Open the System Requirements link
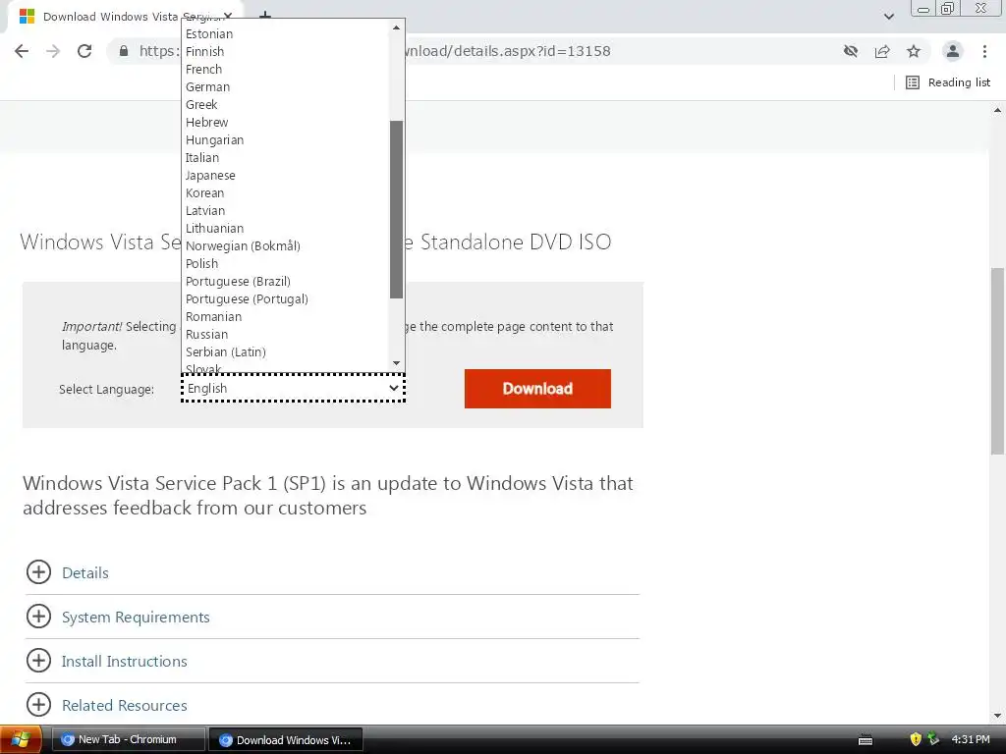Viewport: 1006px width, 754px height. [136, 618]
